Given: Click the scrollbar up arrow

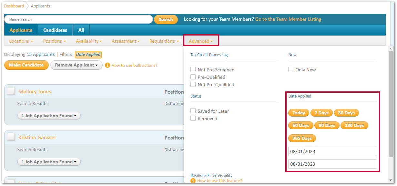Looking at the screenshot, I should pyautogui.click(x=391, y=48).
